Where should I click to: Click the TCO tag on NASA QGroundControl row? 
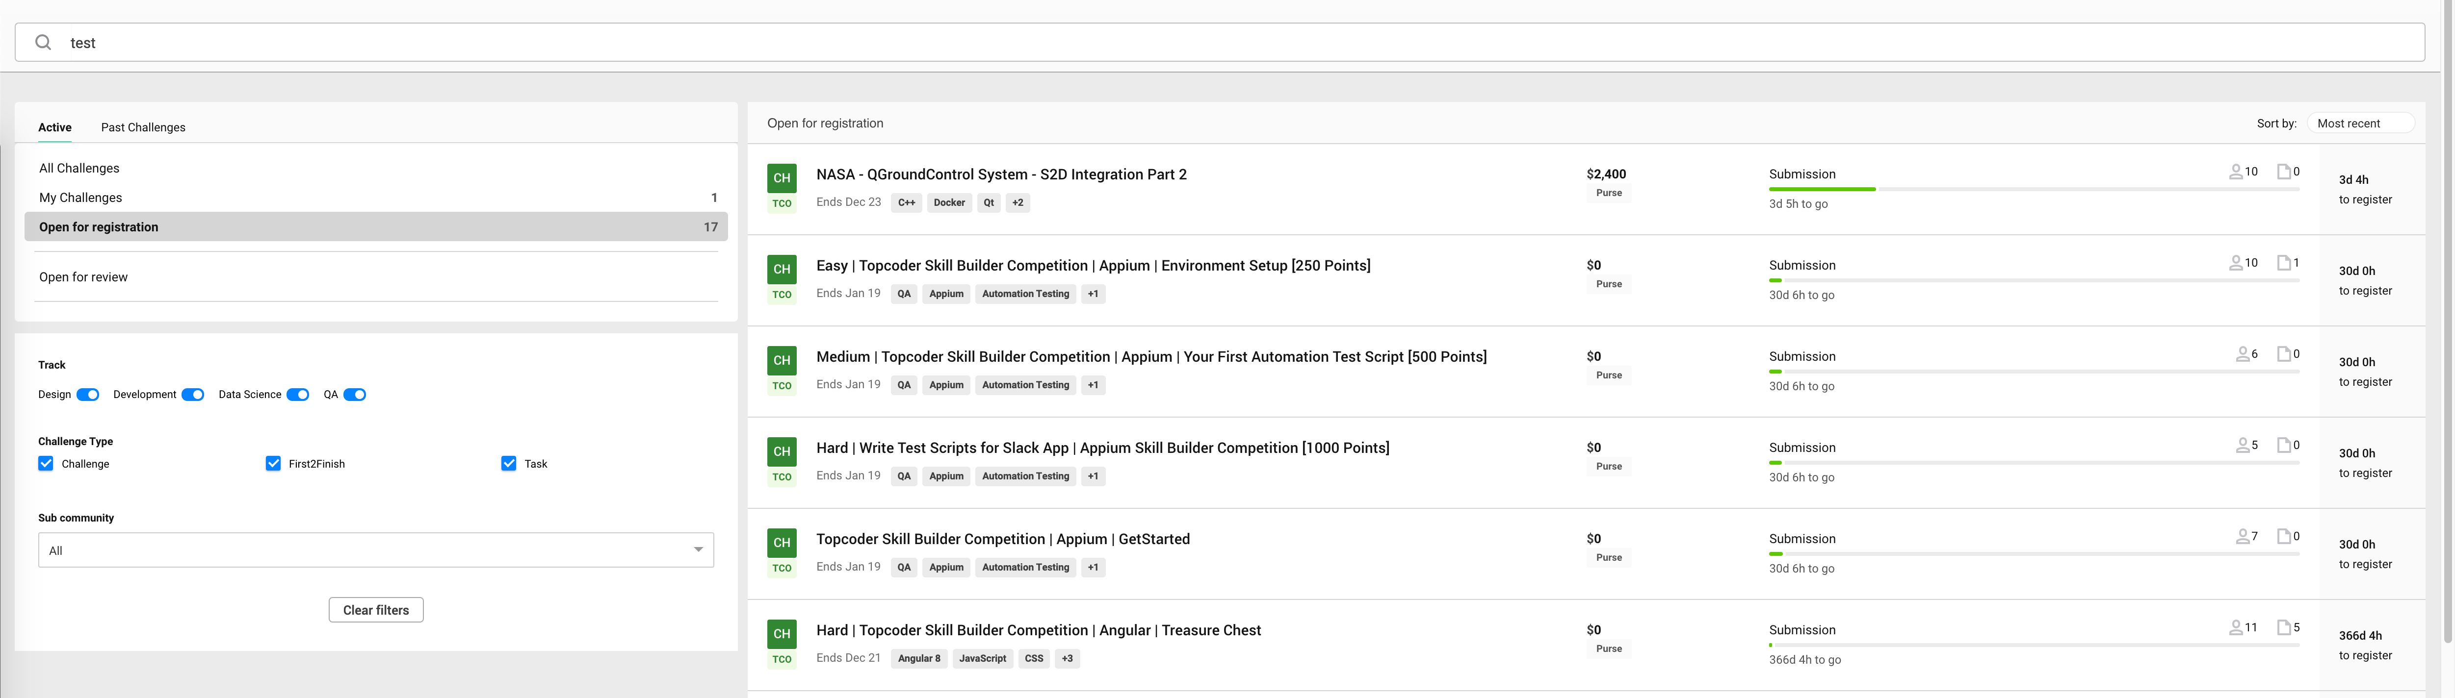(782, 204)
